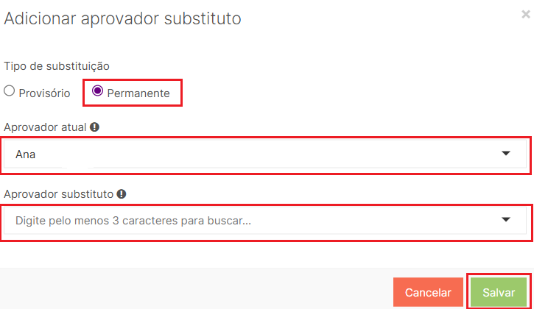Click the selected value Ana
Image resolution: width=534 pixels, height=309 pixels.
tap(26, 154)
